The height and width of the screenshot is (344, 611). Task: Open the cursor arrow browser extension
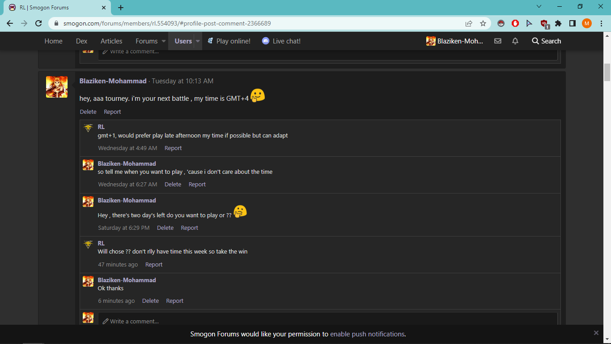pyautogui.click(x=530, y=23)
